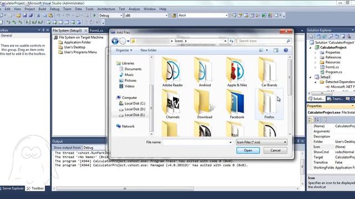This screenshot has height=199, width=355.
Task: Expand the File name history dropdown
Action: pos(231,143)
